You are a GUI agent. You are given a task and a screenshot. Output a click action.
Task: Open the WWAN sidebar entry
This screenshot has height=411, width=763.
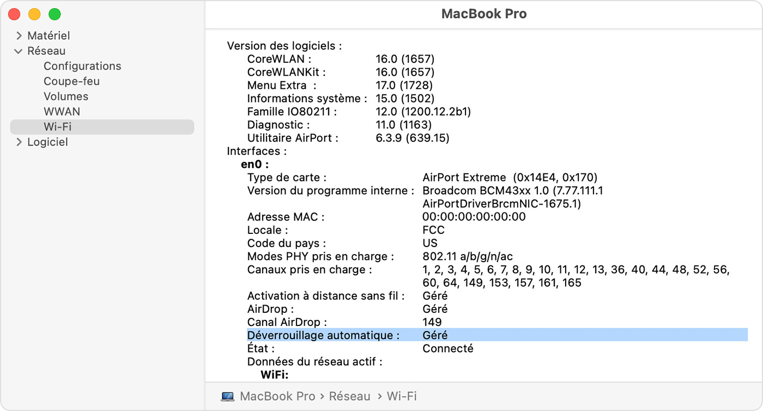coord(62,112)
